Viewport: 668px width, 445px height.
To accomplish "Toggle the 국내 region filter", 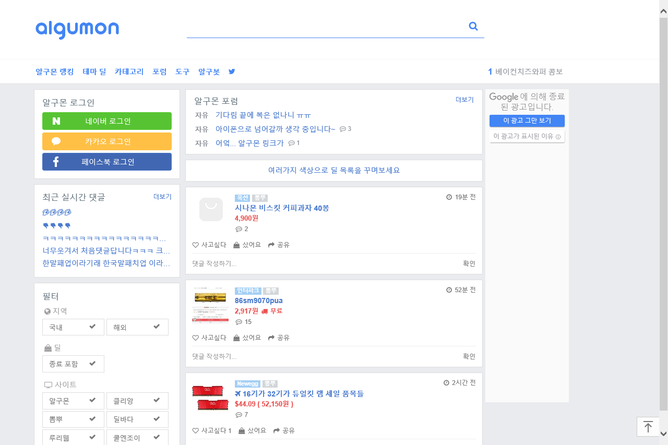I will [73, 327].
